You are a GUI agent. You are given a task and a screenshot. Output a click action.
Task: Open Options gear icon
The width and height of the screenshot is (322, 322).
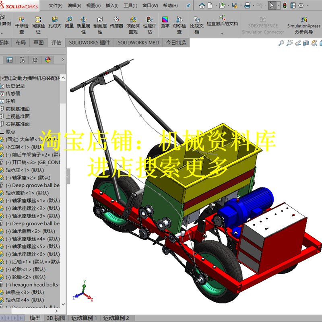coord(301,6)
